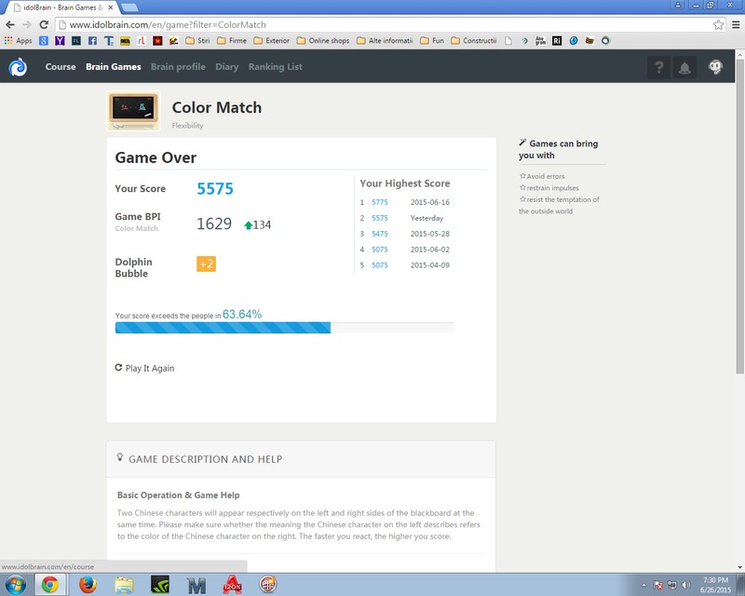This screenshot has height=596, width=745.
Task: Open Windows Explorer from the taskbar
Action: [124, 585]
